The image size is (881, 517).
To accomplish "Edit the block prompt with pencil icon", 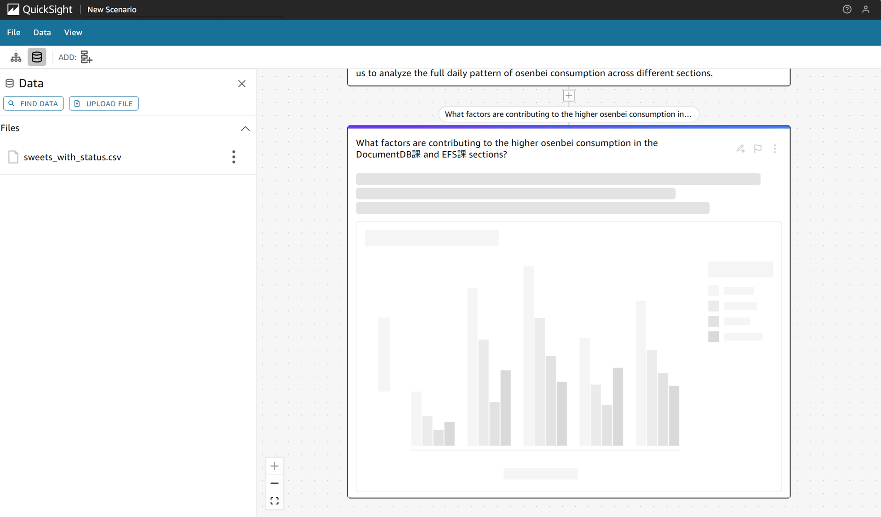I will pyautogui.click(x=740, y=148).
